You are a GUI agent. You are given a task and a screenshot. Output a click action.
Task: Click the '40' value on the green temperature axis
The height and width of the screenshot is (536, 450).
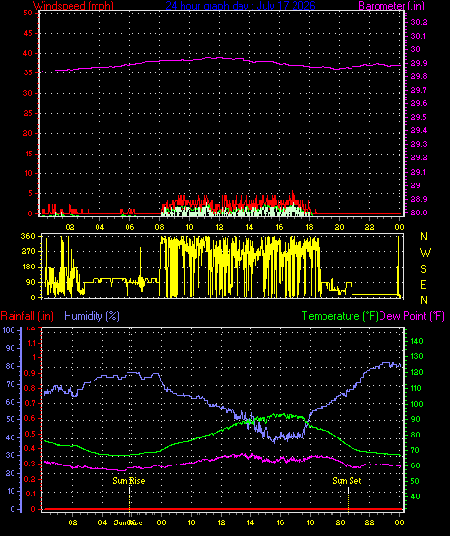(x=415, y=496)
